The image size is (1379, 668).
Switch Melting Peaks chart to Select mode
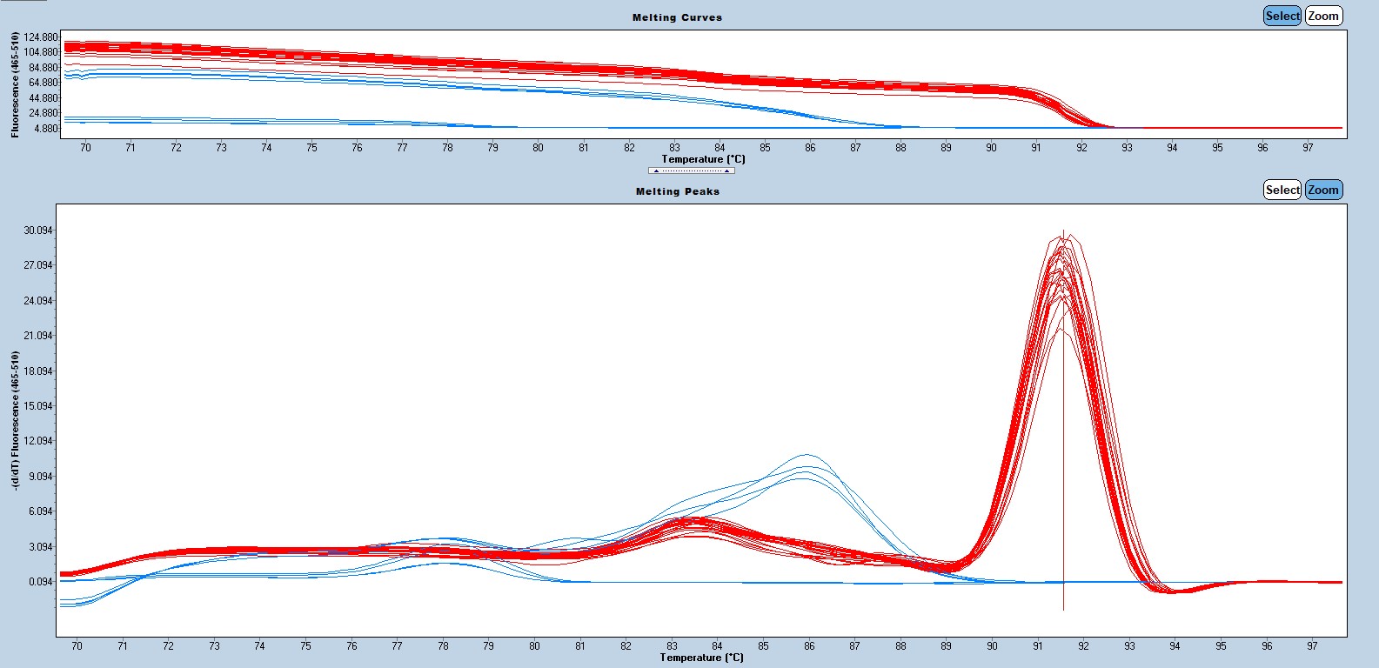pos(1282,190)
